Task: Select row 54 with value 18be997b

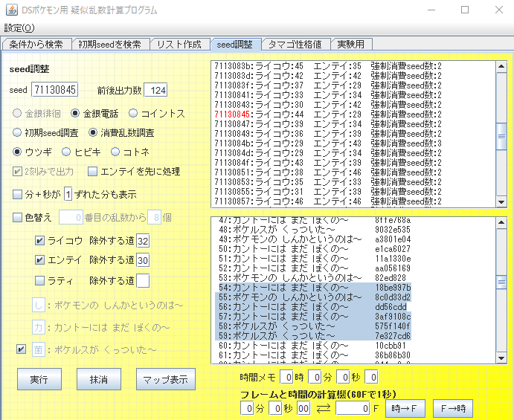Action: [315, 288]
